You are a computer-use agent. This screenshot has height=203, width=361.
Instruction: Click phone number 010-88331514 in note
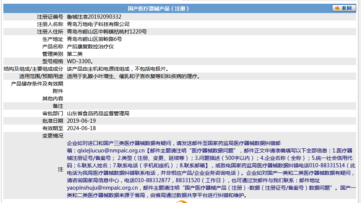[x=327, y=165]
